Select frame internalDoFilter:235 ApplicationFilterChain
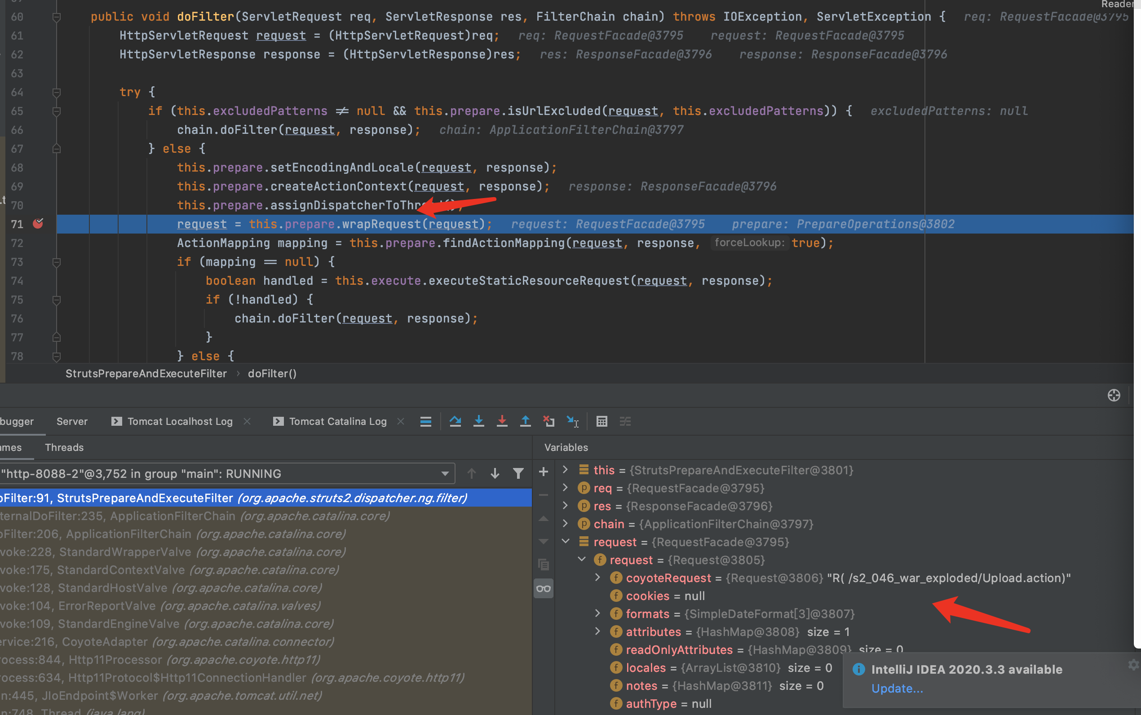This screenshot has height=715, width=1141. click(x=266, y=516)
